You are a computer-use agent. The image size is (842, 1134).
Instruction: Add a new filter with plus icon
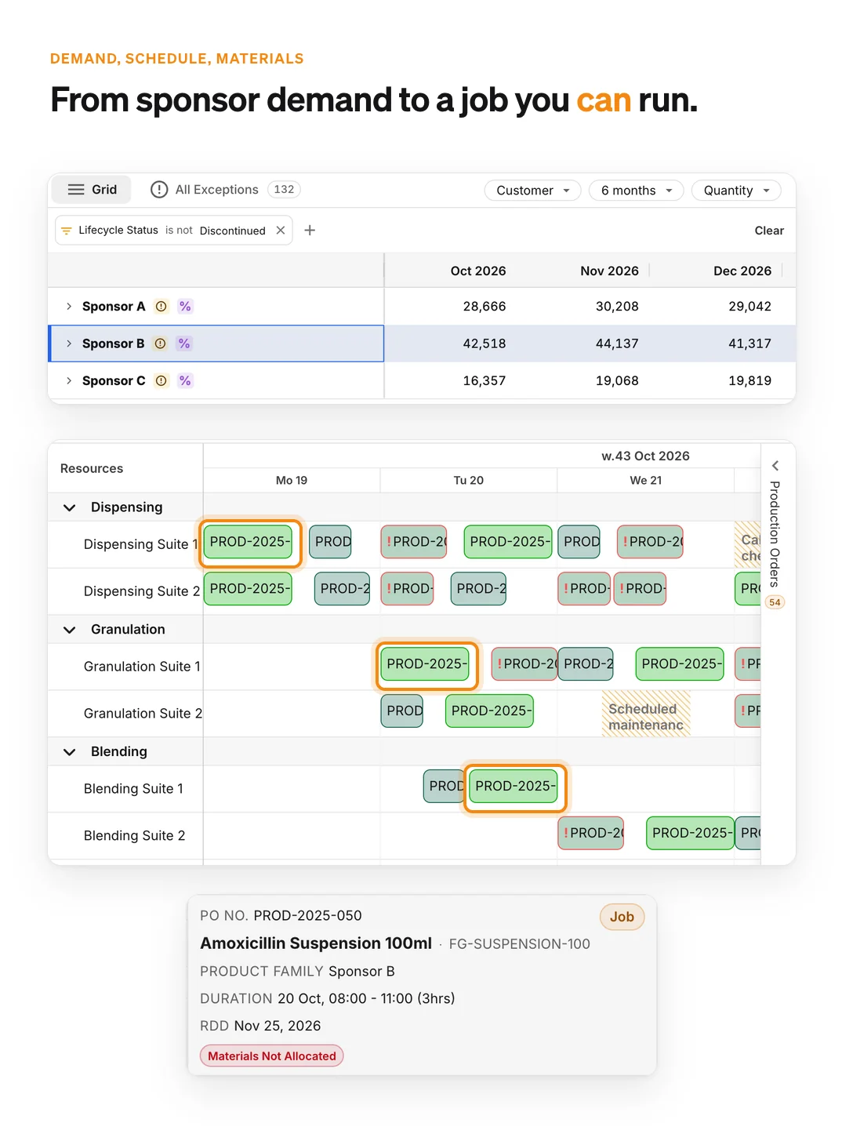(x=310, y=231)
